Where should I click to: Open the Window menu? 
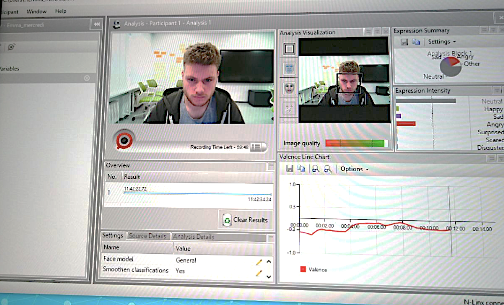[x=36, y=12]
